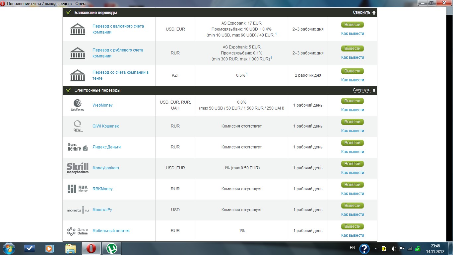453x255 pixels.
Task: Open the Перевод с валютного счета компании link
Action: [118, 29]
